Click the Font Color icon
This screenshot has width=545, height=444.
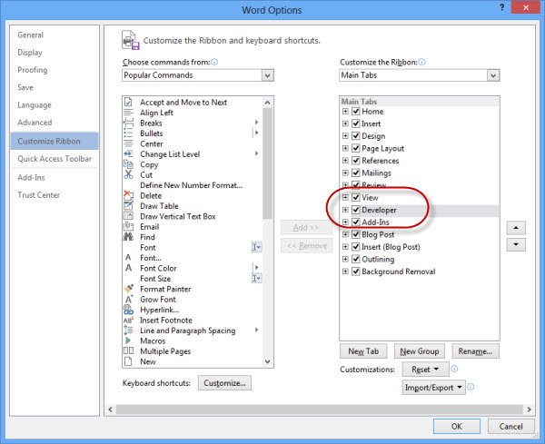tap(128, 268)
